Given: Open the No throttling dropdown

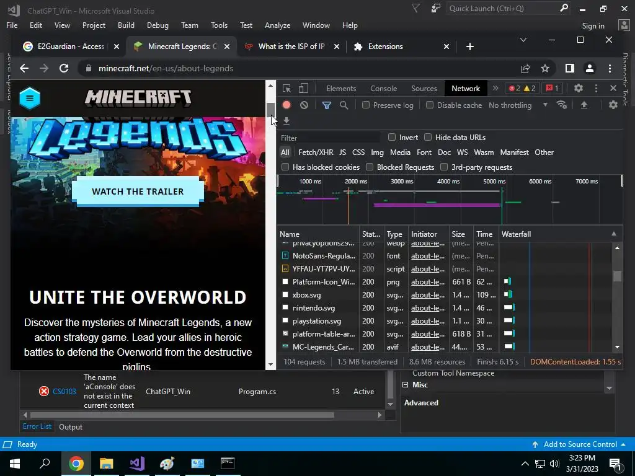Looking at the screenshot, I should [518, 105].
